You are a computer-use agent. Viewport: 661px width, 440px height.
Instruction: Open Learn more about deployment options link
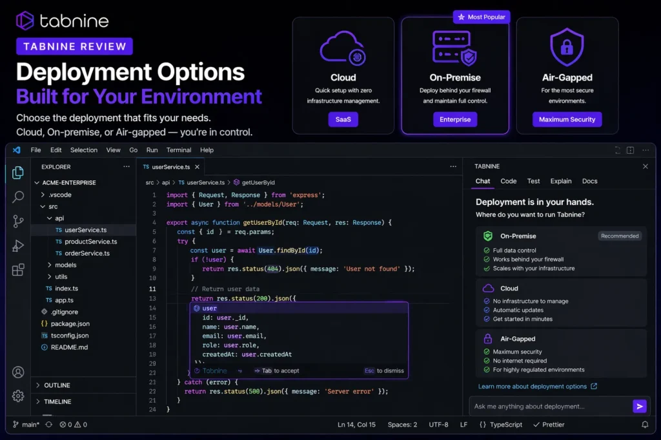point(533,386)
